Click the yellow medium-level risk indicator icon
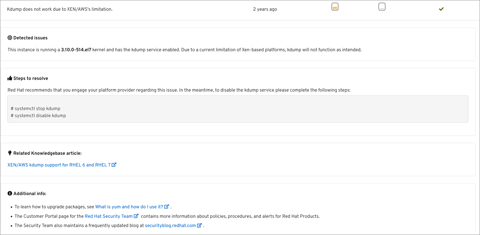 click(x=335, y=7)
